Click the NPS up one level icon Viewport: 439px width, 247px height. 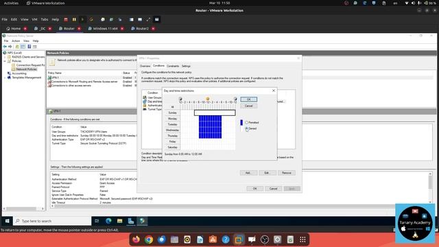click(17, 47)
